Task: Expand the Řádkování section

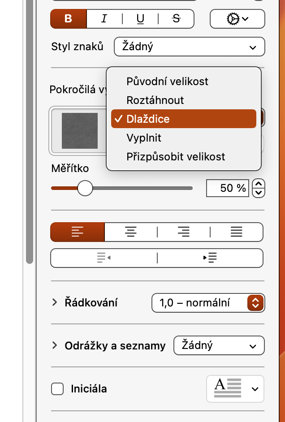Action: pos(55,302)
